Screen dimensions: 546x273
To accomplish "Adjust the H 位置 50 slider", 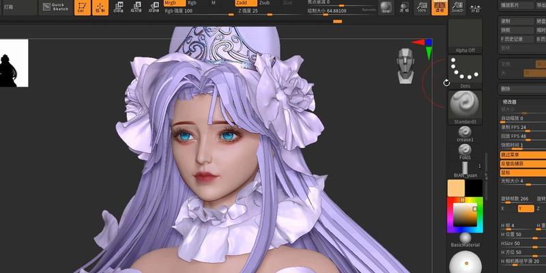I will click(x=523, y=235).
